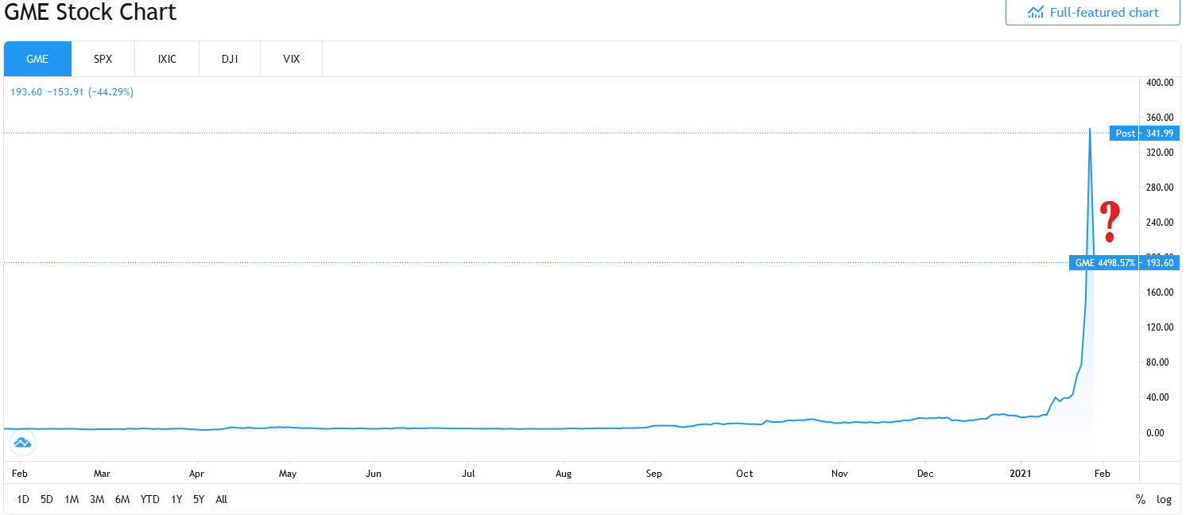Click the Sep label on time axis
Viewport: 1186px width, 515px height.
[654, 474]
